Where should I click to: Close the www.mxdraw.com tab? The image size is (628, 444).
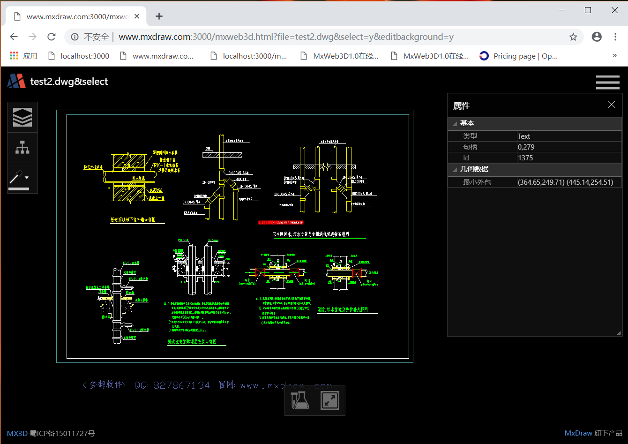coord(137,16)
